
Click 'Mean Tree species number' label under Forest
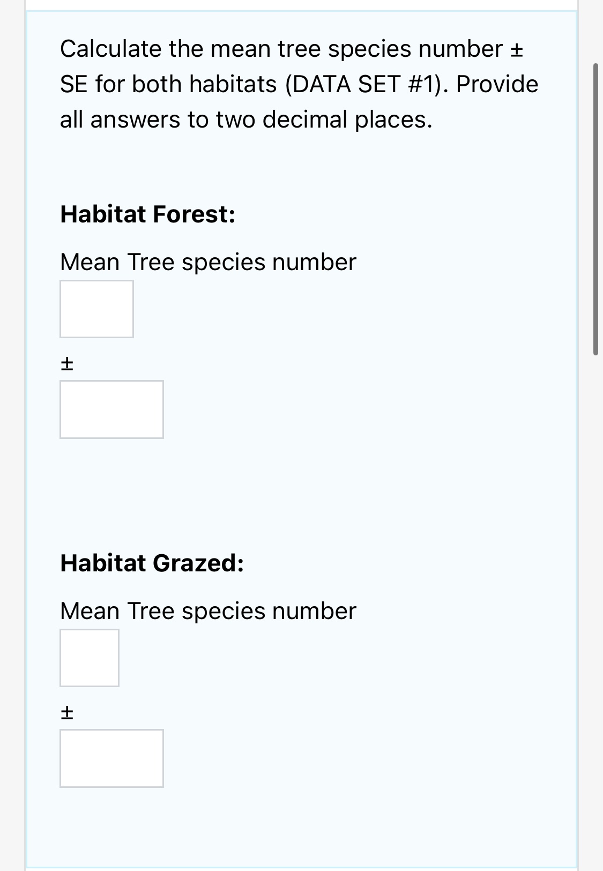coord(208,263)
